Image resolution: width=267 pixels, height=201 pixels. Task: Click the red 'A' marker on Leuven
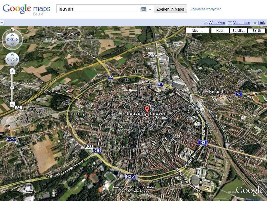click(x=147, y=109)
